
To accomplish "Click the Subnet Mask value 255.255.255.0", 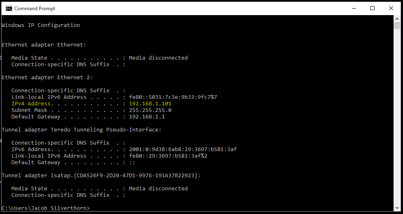I will tap(150, 110).
